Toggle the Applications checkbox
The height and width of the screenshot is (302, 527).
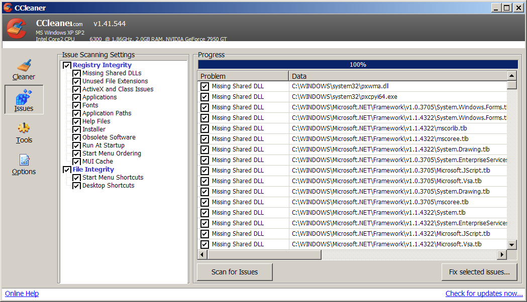click(x=77, y=98)
